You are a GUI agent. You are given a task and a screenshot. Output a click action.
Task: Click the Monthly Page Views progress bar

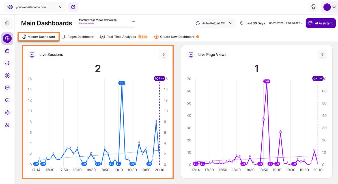coord(107,27)
